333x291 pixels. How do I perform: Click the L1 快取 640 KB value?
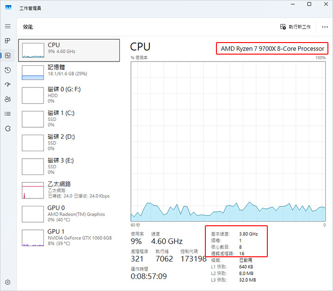pyautogui.click(x=246, y=267)
